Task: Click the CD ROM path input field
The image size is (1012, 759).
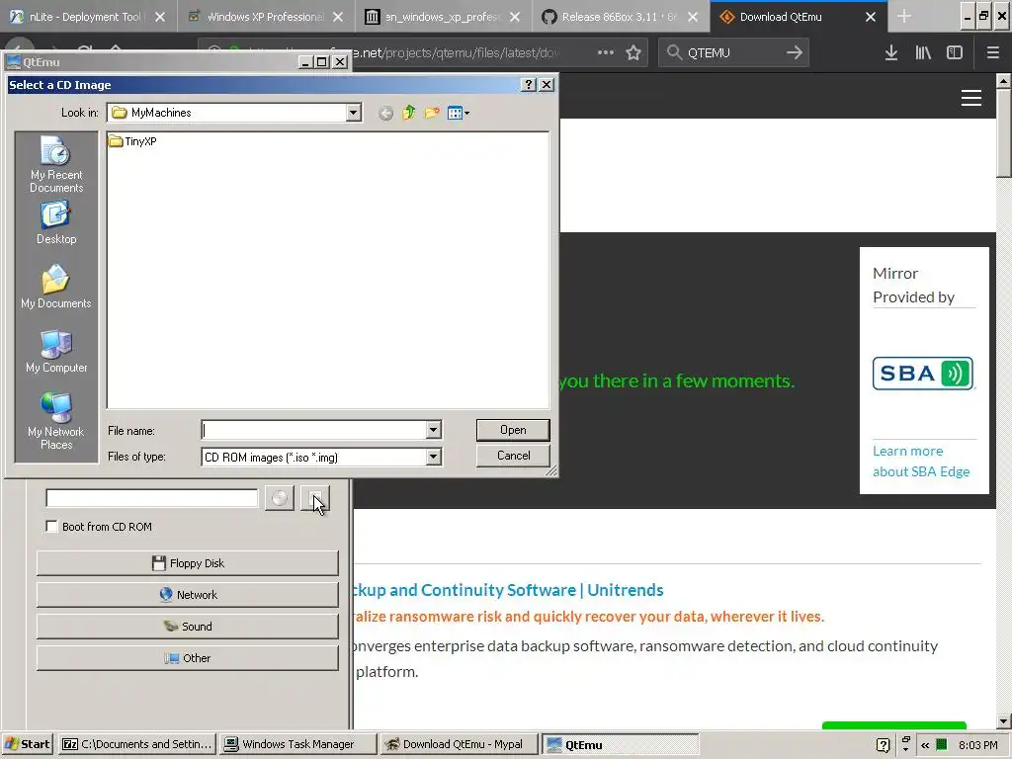Action: [x=151, y=498]
